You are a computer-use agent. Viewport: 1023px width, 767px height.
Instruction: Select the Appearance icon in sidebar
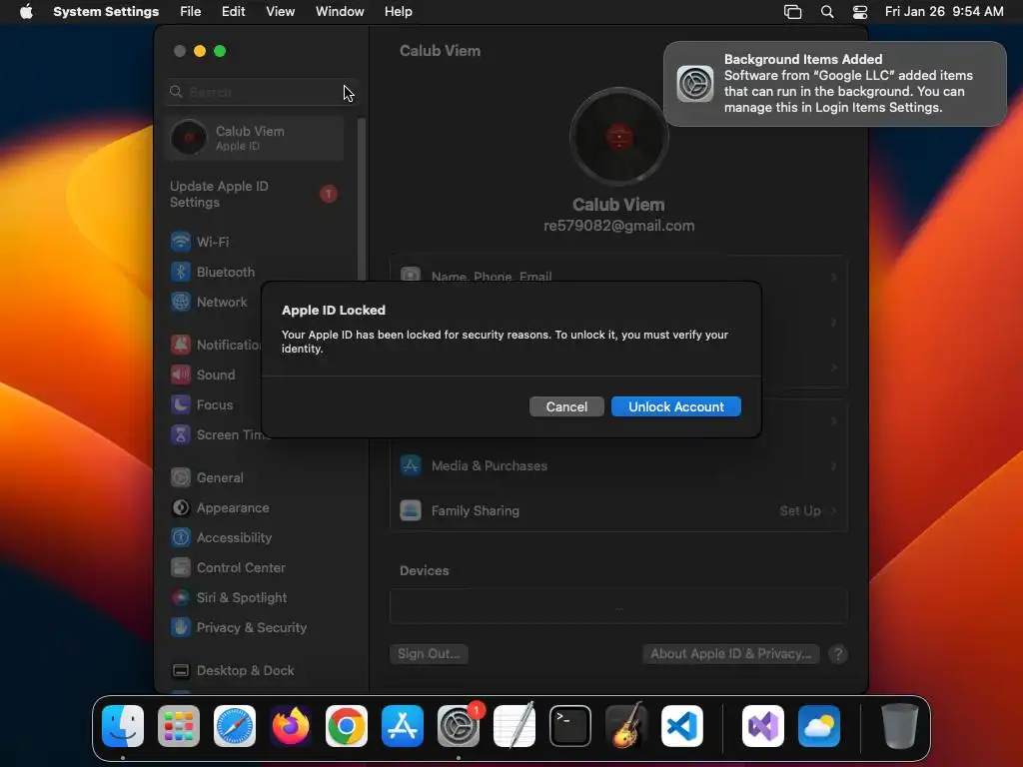click(181, 507)
